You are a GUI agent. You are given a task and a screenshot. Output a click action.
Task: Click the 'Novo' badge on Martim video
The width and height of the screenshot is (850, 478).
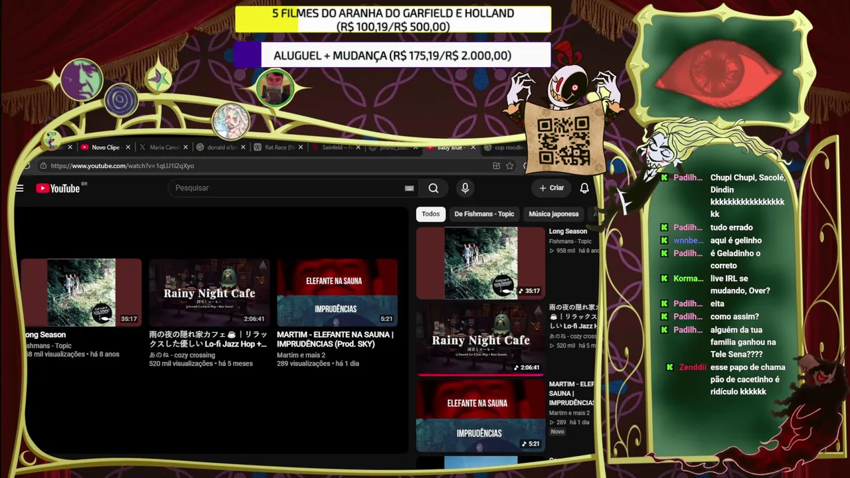557,432
